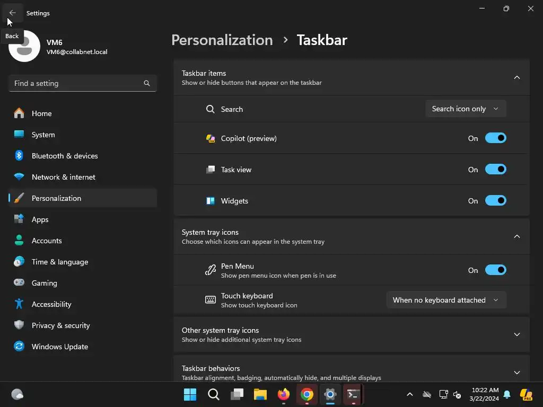
Task: Turn off the Copilot (preview) toggle
Action: [496, 138]
